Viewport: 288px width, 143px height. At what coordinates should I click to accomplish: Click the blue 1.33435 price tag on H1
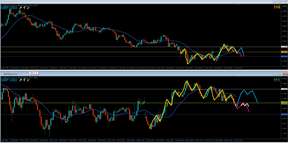284,115
